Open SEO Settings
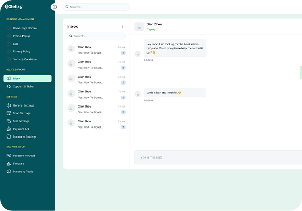The width and height of the screenshot is (302, 211). [27, 121]
